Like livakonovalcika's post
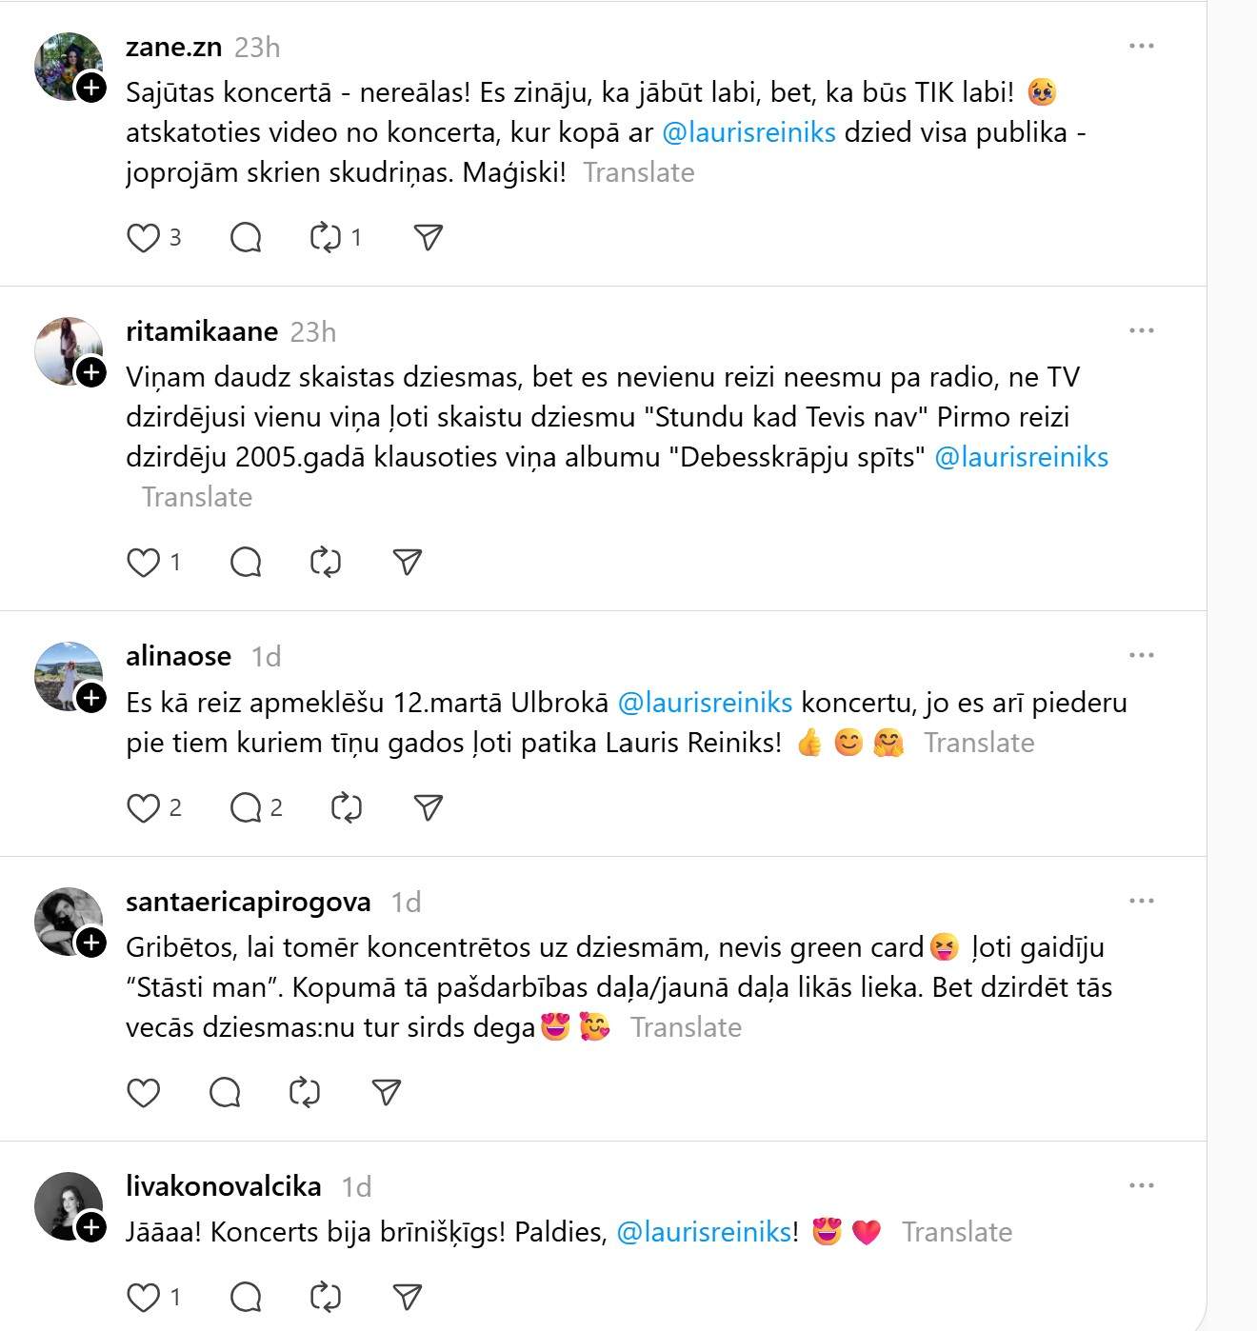This screenshot has height=1331, width=1257. click(144, 1297)
